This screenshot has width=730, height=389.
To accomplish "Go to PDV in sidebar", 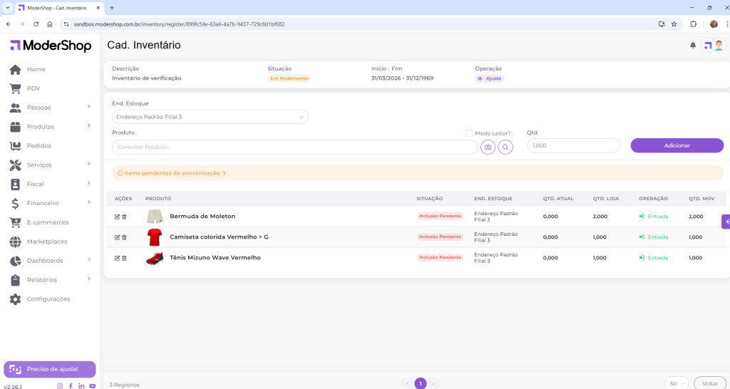I will pyautogui.click(x=34, y=88).
